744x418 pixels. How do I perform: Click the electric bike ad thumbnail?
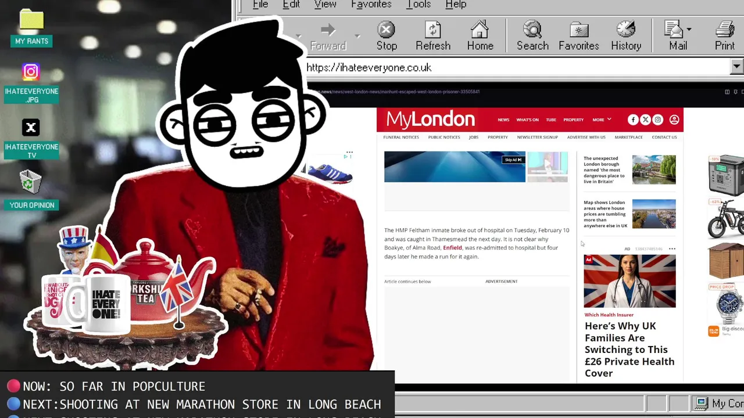click(726, 218)
